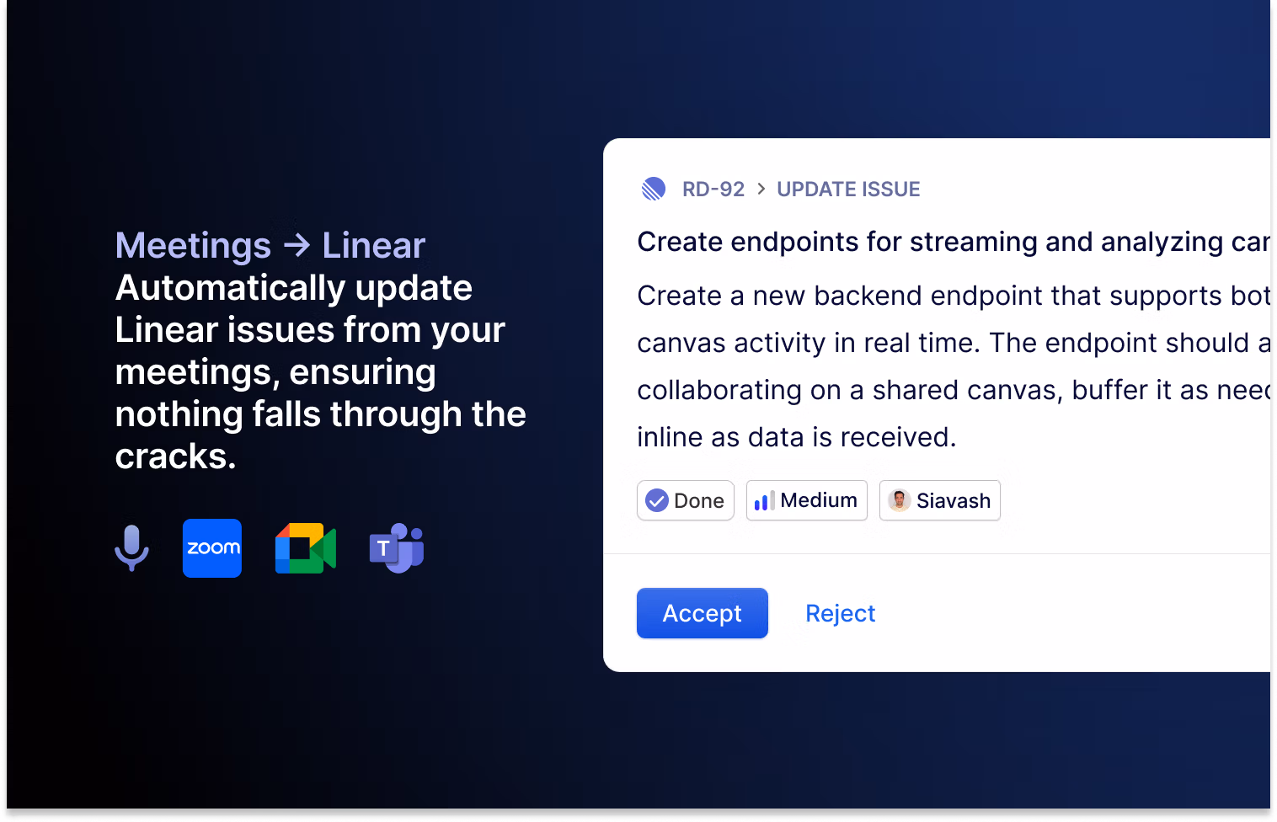1277x822 pixels.
Task: Open the Siavash assignee chip
Action: point(940,500)
